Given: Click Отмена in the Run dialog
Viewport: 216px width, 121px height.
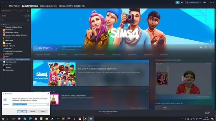Looking at the screenshot, I should point(32,112).
